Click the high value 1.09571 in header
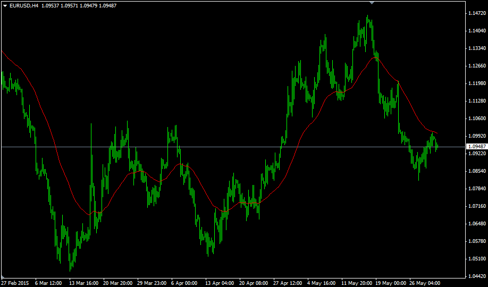 [70, 6]
